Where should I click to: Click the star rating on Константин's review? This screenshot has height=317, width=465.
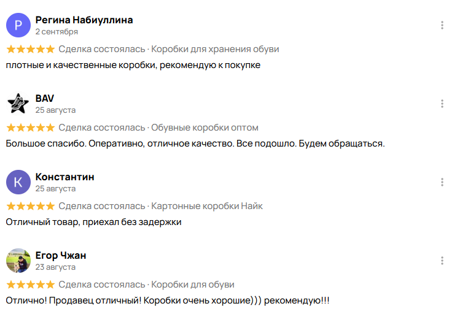pyautogui.click(x=30, y=206)
